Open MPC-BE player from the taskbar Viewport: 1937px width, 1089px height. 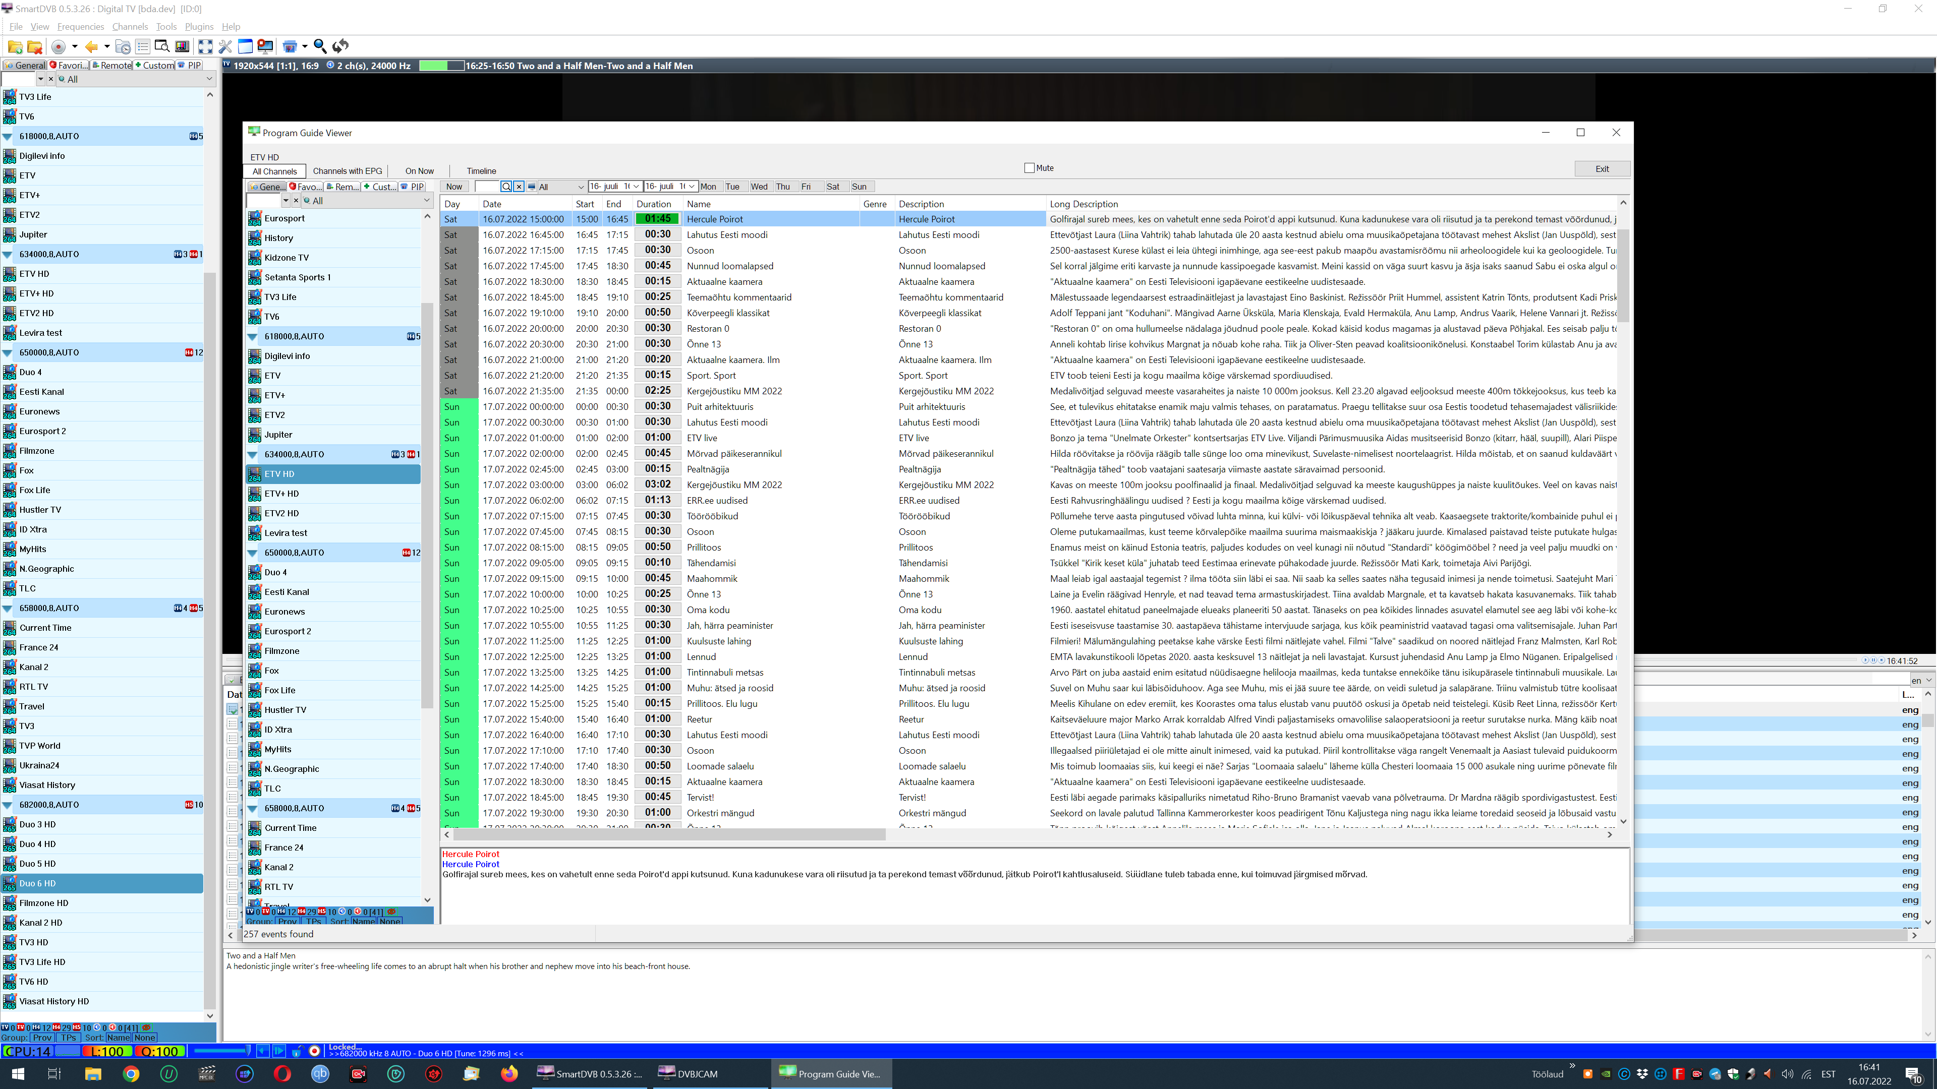click(x=207, y=1074)
